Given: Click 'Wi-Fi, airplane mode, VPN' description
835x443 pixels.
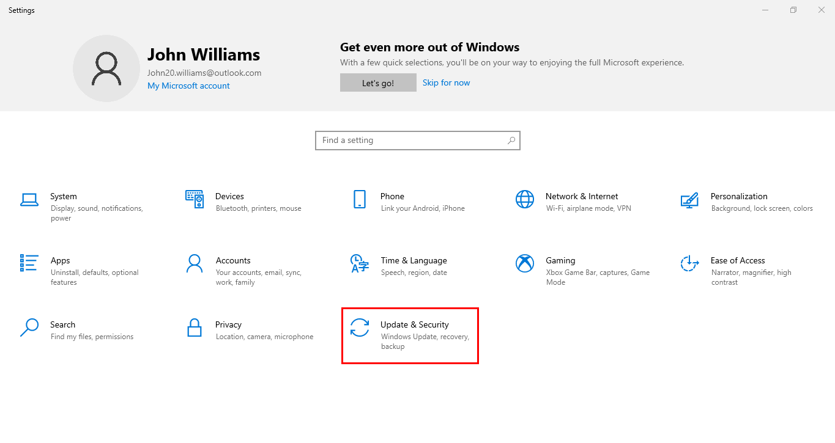Looking at the screenshot, I should 588,209.
